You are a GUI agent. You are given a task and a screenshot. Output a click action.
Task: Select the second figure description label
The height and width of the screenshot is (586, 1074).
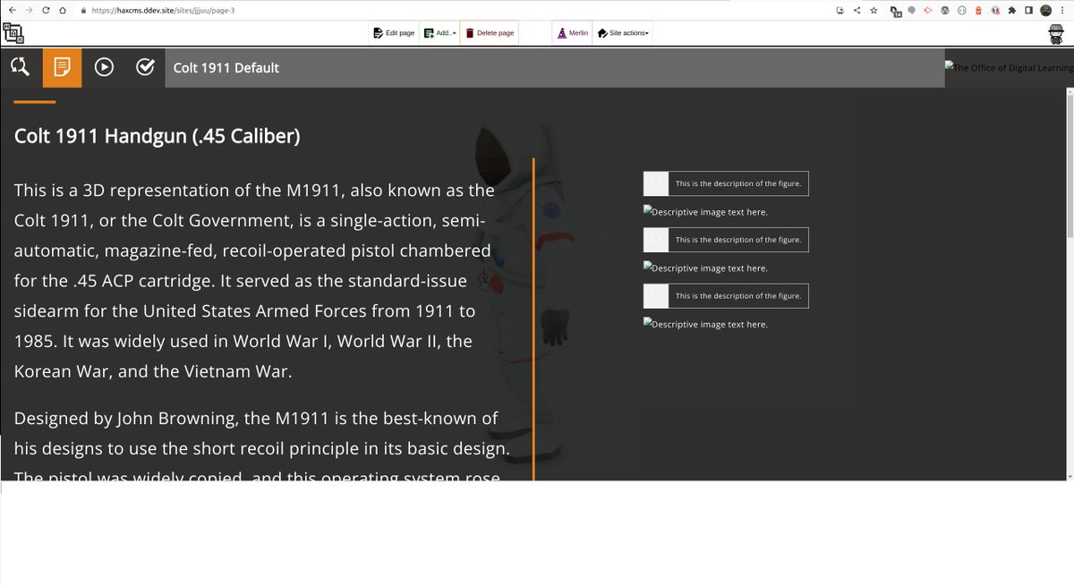(726, 240)
